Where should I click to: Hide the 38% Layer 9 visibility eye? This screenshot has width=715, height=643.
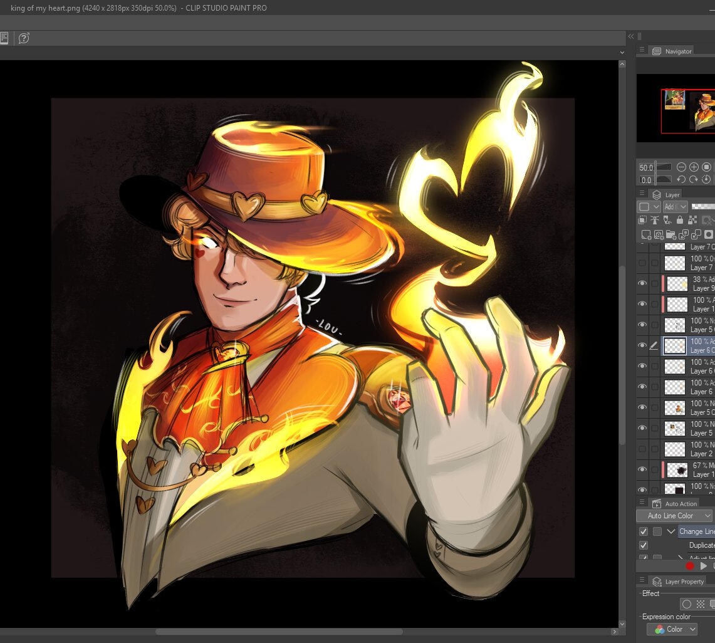coord(642,283)
